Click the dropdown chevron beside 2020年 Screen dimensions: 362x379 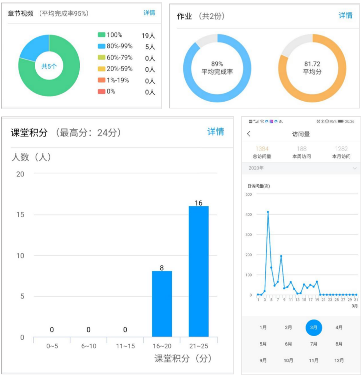pos(354,168)
